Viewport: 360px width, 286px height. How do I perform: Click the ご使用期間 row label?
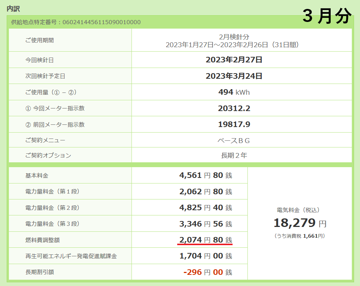(39, 40)
